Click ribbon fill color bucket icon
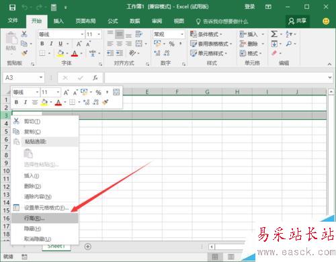 pyautogui.click(x=60, y=53)
